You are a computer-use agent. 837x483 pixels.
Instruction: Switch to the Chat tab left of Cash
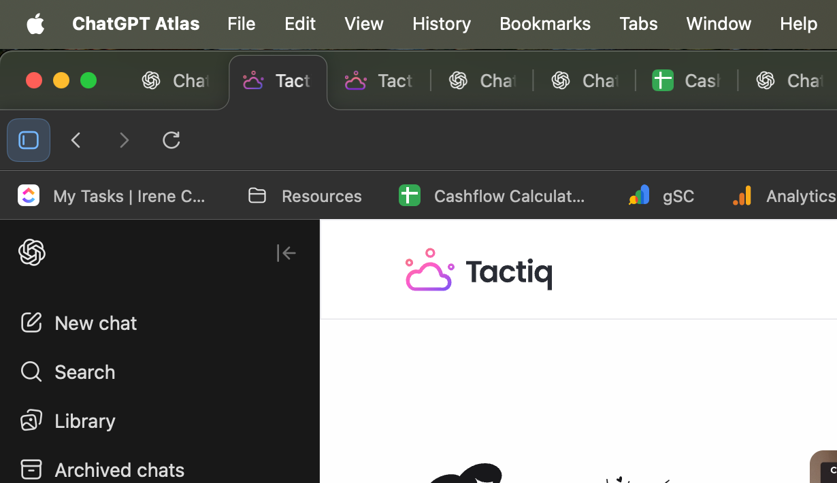coord(584,81)
